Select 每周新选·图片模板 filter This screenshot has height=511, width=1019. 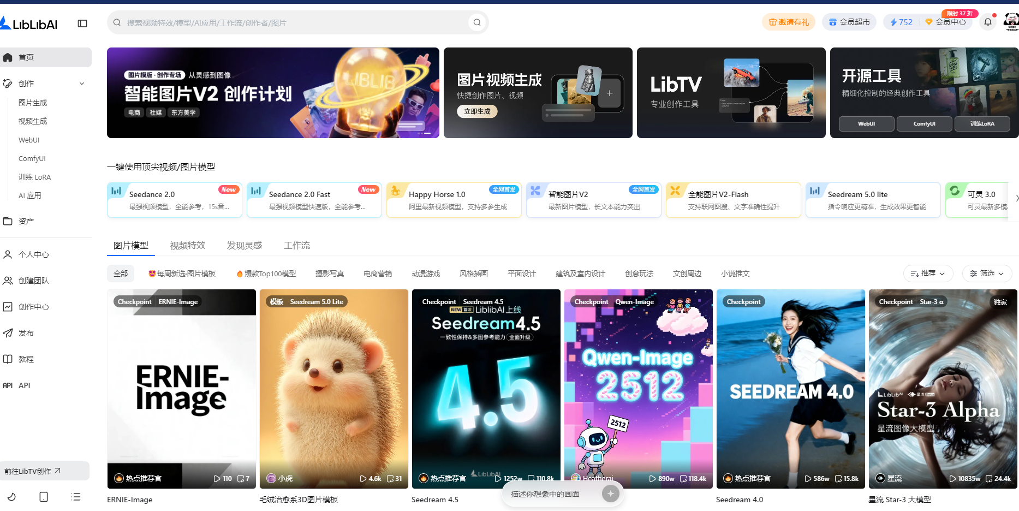[x=182, y=274]
